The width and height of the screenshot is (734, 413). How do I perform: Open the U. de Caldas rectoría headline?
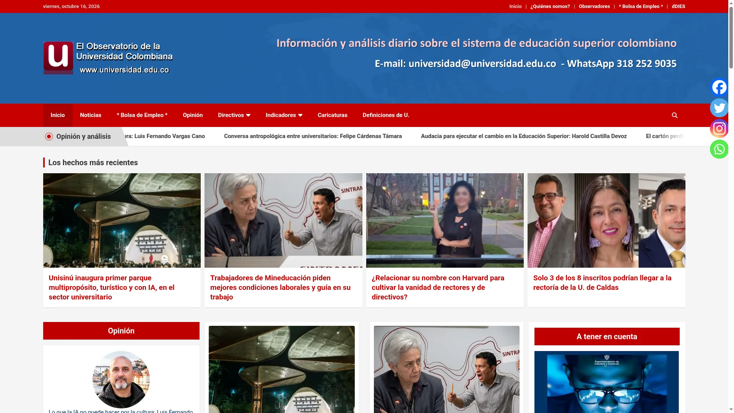tap(602, 283)
